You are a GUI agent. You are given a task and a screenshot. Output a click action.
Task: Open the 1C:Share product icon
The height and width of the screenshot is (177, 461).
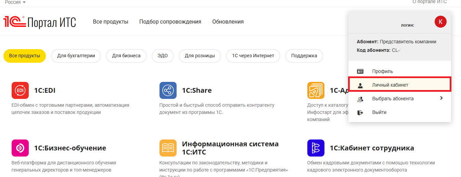(168, 90)
